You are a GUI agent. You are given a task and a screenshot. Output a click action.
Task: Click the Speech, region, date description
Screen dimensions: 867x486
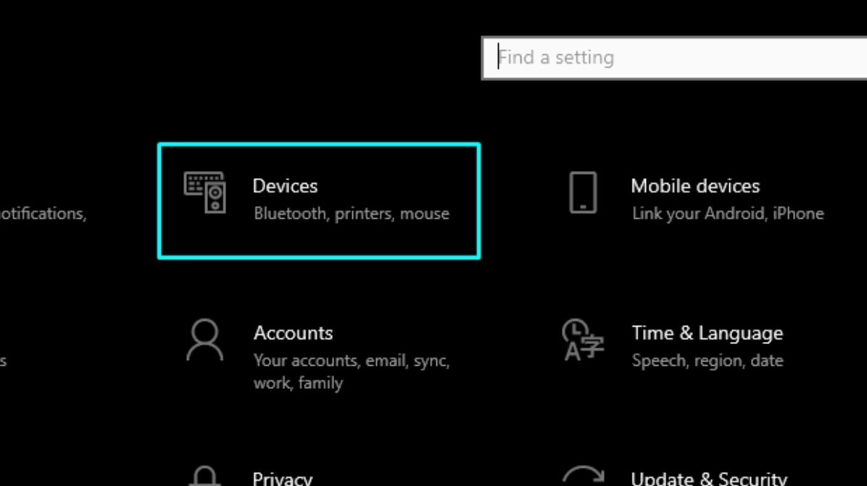707,361
